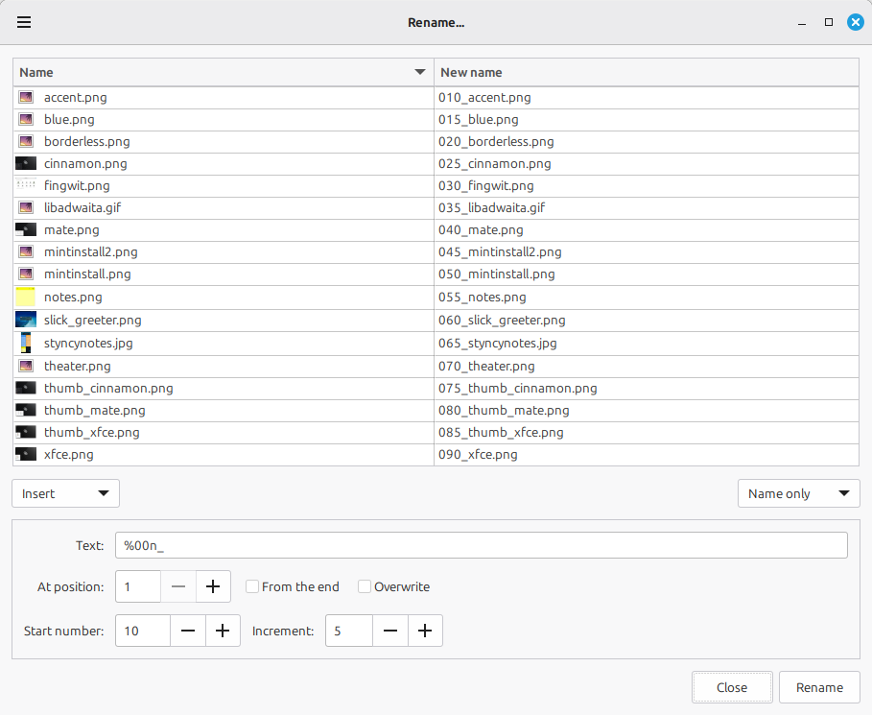
Task: Click the New name column header
Action: [x=646, y=72]
